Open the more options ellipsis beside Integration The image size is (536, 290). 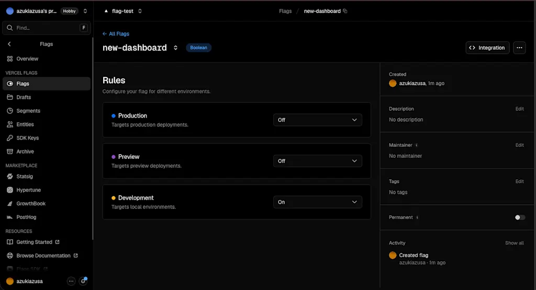[x=519, y=48]
